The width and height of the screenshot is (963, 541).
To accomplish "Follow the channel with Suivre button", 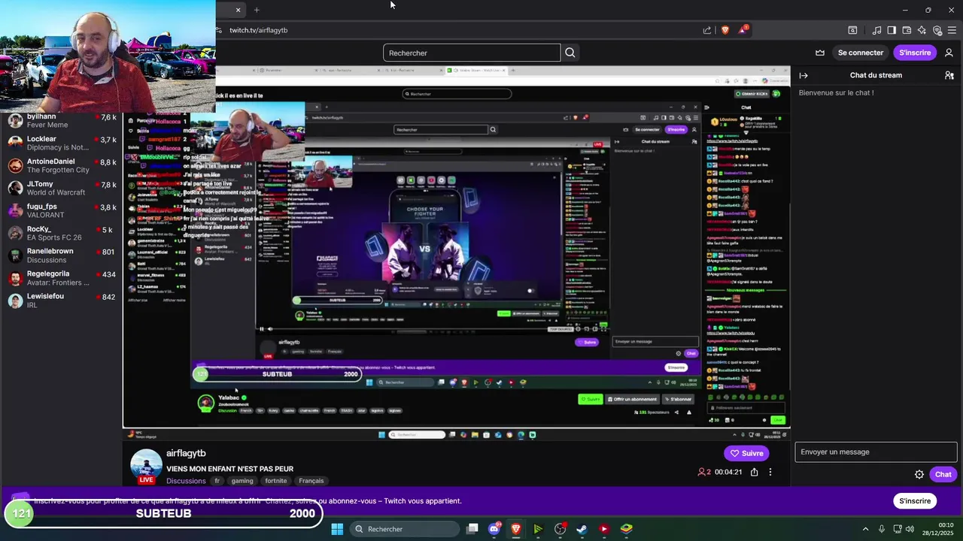I will tap(746, 453).
